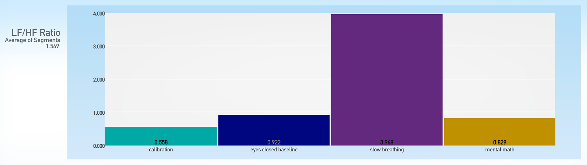Viewport: 587px width, 165px height.
Task: Select the 2.000 y-axis tick label
Action: click(99, 80)
